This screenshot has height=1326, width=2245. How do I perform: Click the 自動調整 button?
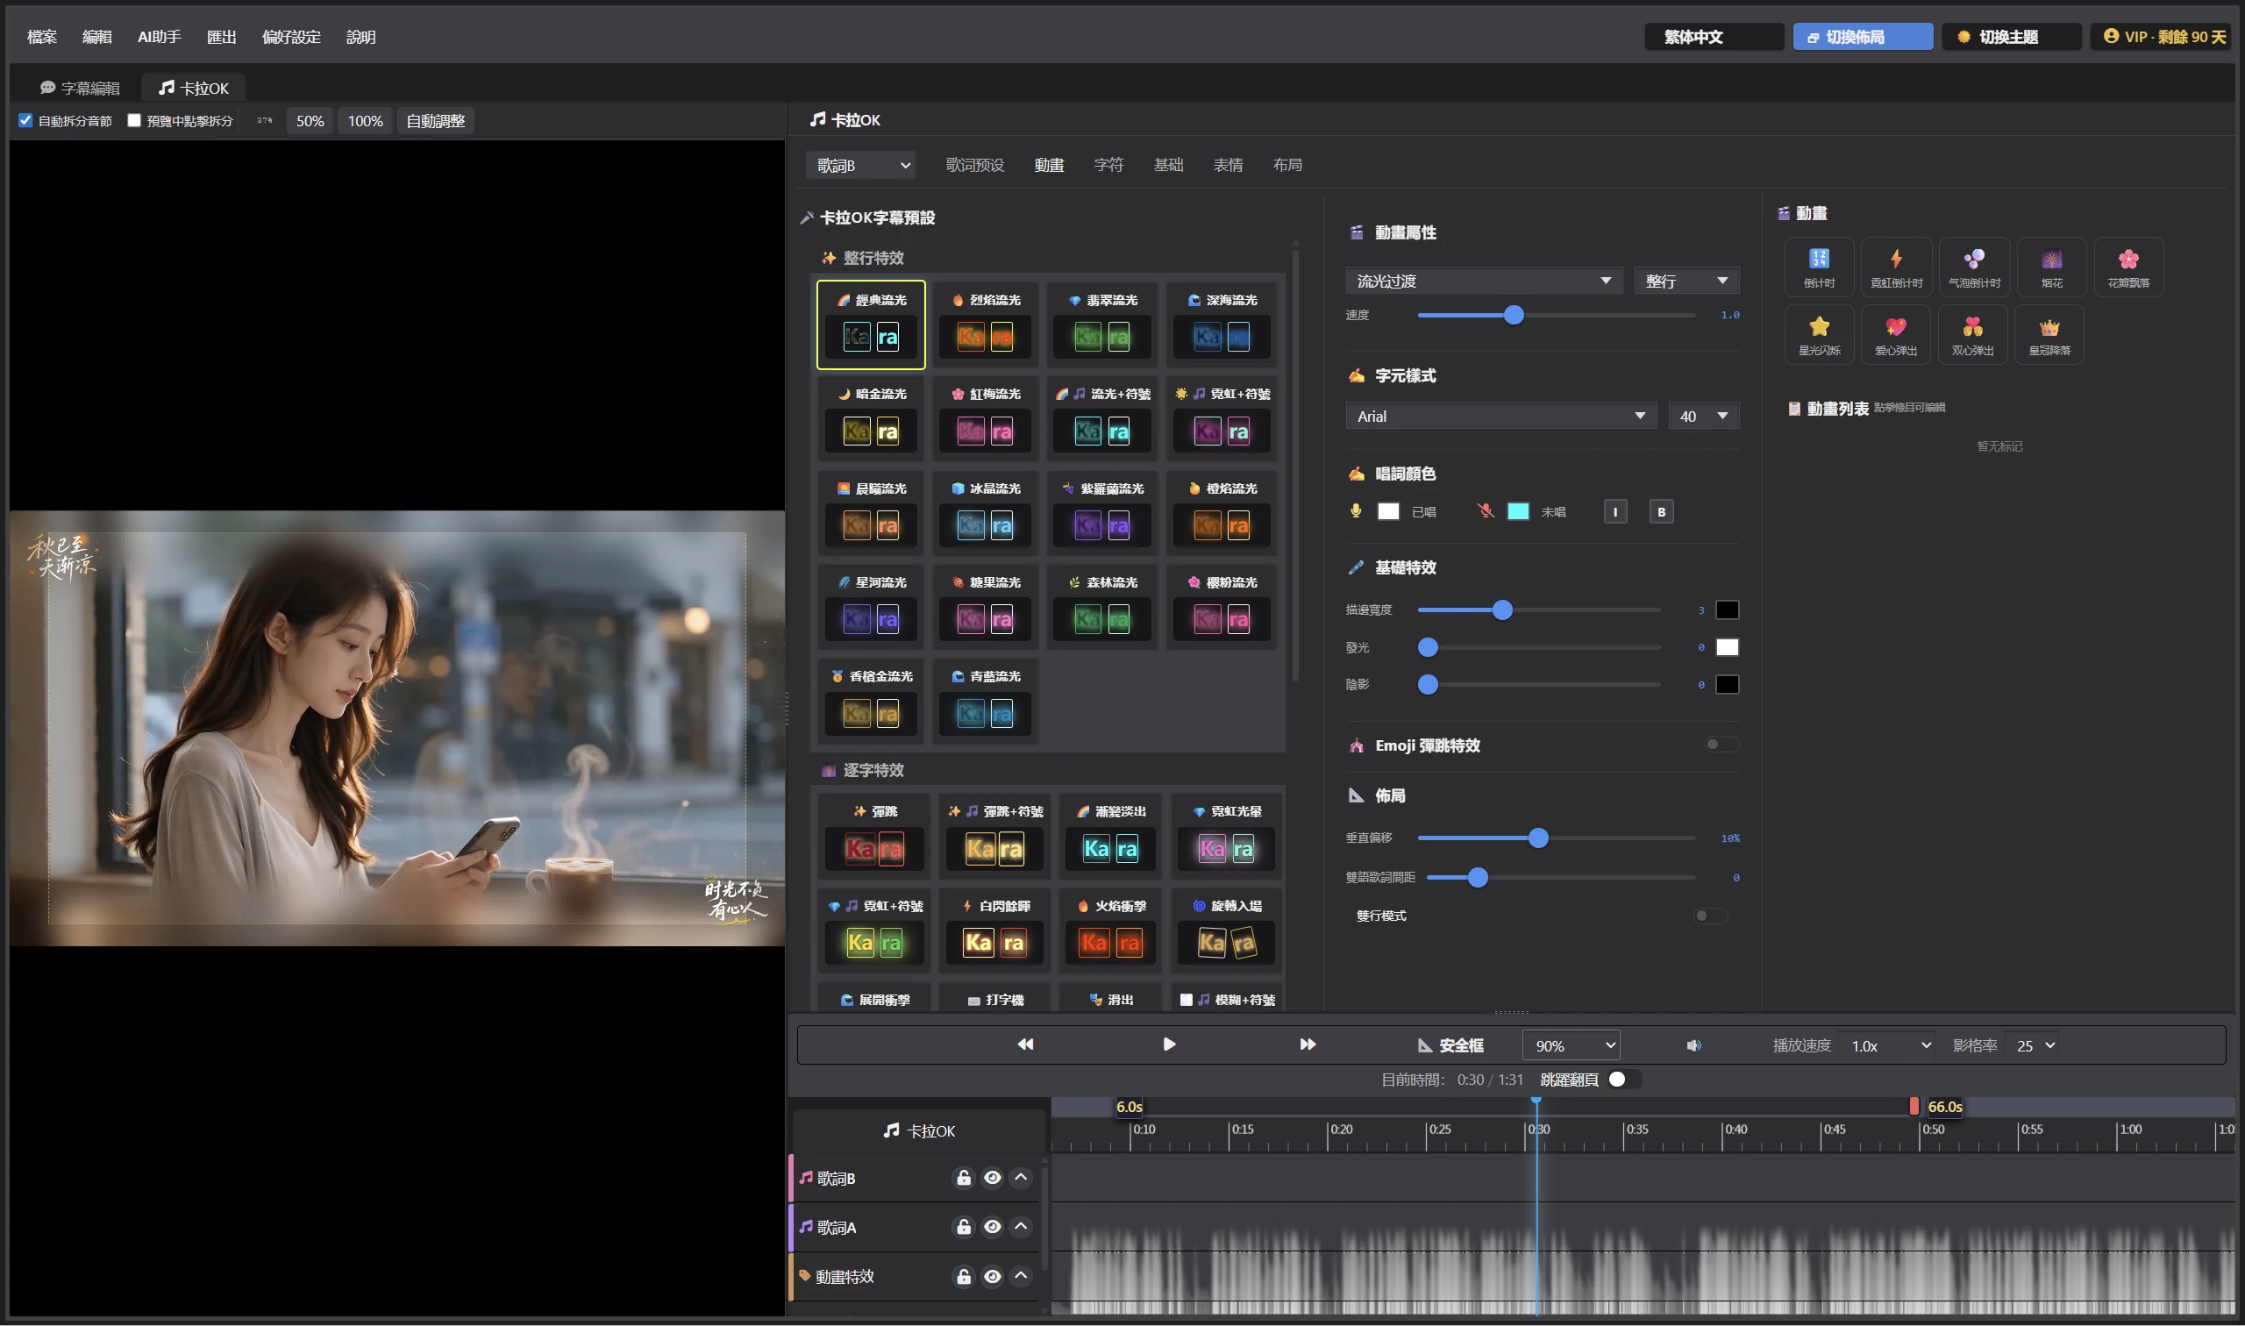[x=435, y=121]
